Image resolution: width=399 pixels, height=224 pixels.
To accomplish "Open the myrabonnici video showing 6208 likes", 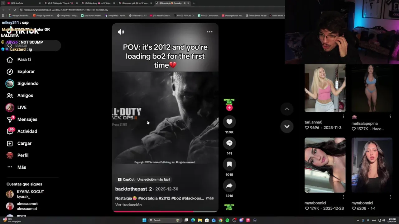I will [x=372, y=165].
